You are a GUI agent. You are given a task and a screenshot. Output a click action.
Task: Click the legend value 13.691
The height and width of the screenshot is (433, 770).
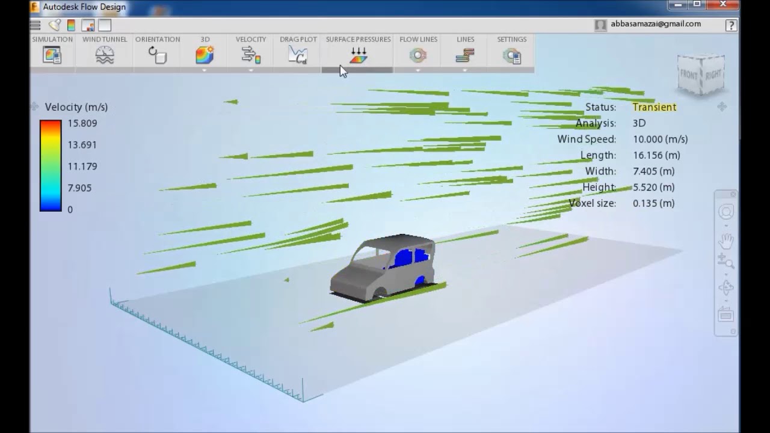pos(82,145)
